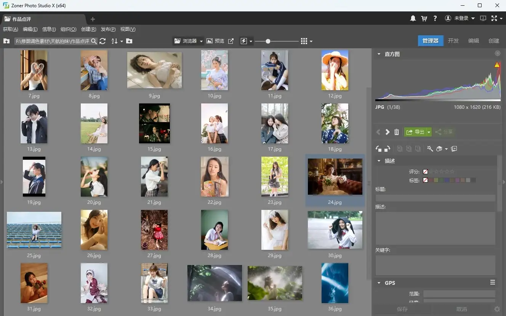Screen dimensions: 506x316
Task: Click the green 导出 export button
Action: coord(415,132)
